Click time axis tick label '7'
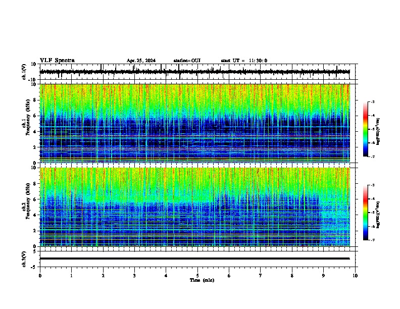This screenshot has width=400, height=309. [x=261, y=276]
